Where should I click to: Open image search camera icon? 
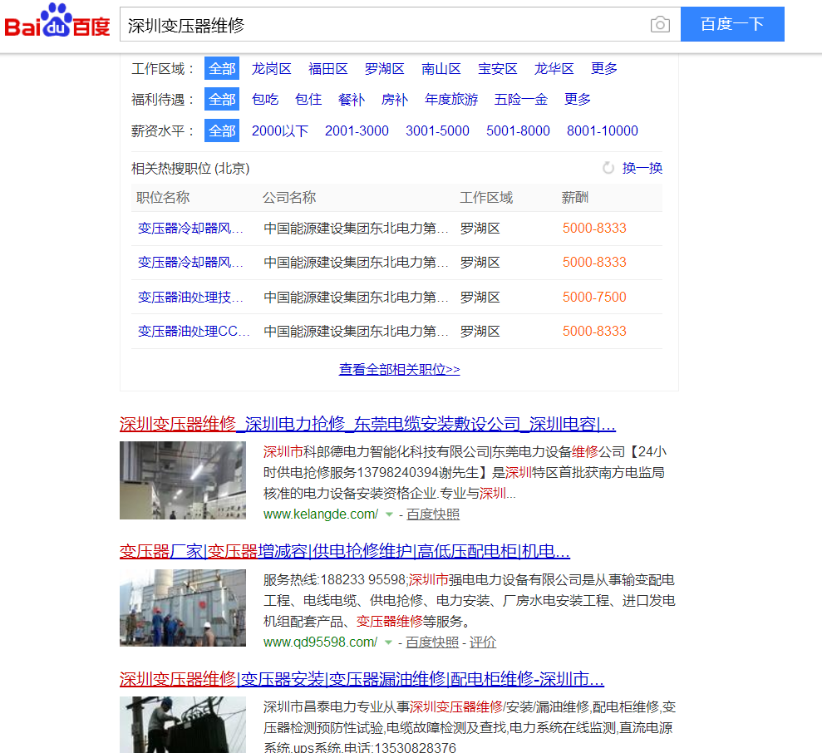(x=660, y=24)
